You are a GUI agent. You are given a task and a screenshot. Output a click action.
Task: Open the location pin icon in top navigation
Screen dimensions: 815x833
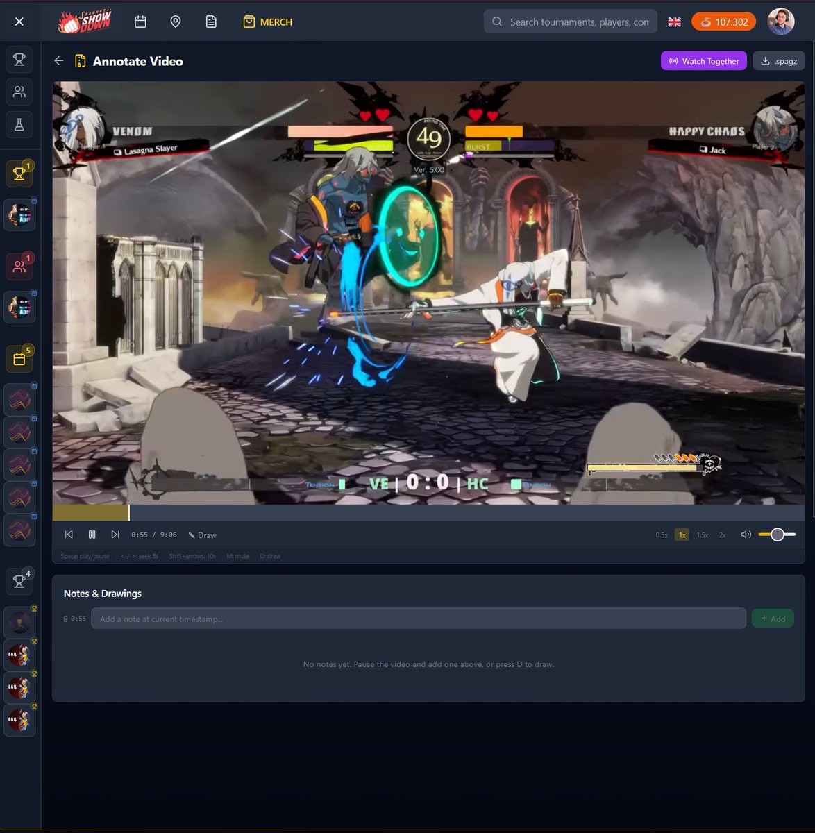176,22
